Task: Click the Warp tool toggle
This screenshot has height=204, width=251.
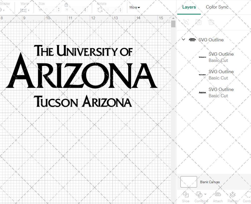Action: [24, 10]
